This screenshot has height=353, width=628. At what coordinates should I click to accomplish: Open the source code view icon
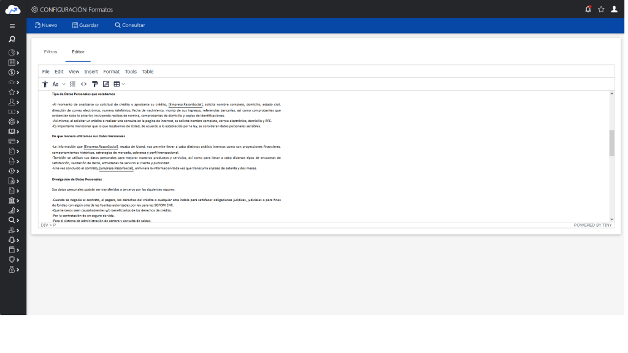point(84,84)
